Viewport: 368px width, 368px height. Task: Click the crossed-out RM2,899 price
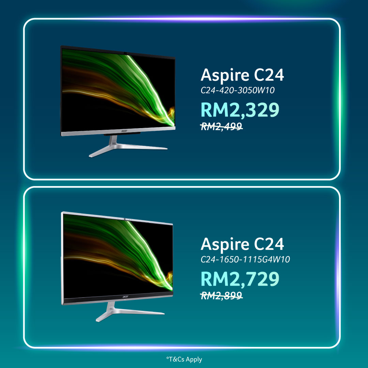click(221, 295)
